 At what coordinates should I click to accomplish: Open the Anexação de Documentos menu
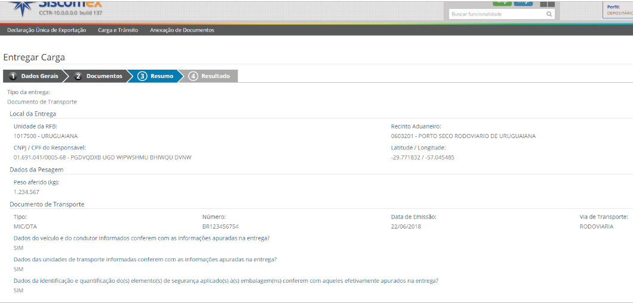click(182, 30)
